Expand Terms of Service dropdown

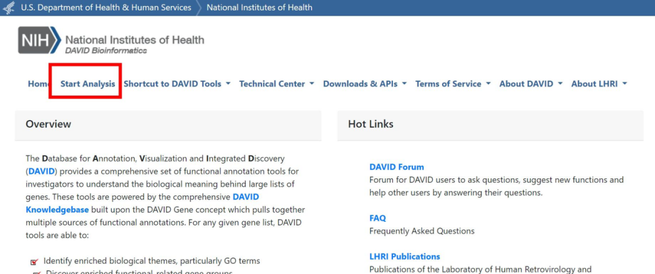pos(453,84)
